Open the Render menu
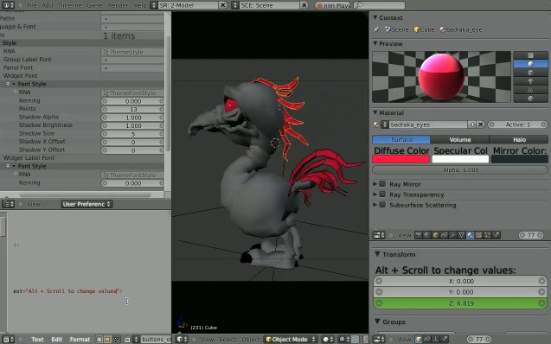This screenshot has height=344, width=551. [x=118, y=5]
